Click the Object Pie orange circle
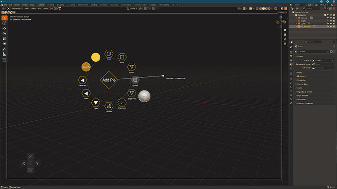337x189 pixels. click(86, 67)
